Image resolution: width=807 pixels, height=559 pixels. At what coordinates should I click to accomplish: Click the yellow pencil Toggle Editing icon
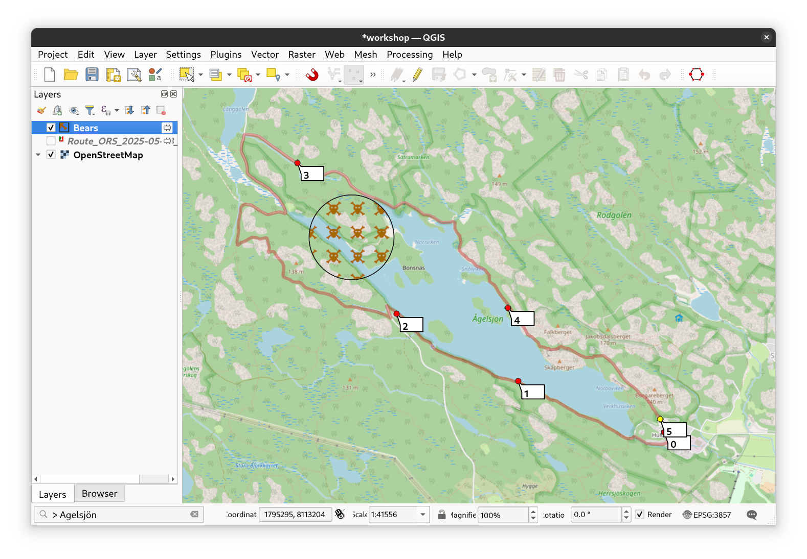tap(417, 75)
